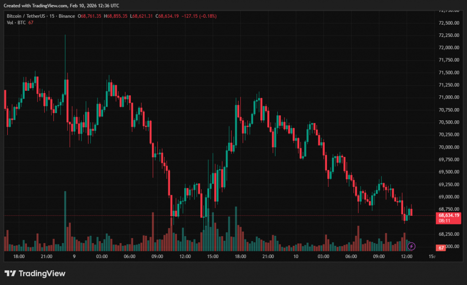Select the 10 date marker on time axis
The height and width of the screenshot is (285, 467).
pos(295,257)
